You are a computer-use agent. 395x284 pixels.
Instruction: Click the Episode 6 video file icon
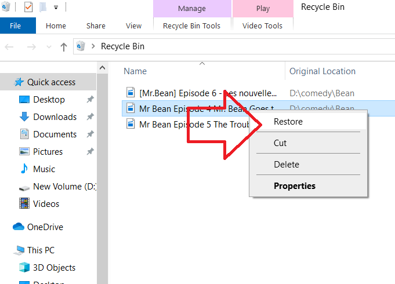click(131, 92)
